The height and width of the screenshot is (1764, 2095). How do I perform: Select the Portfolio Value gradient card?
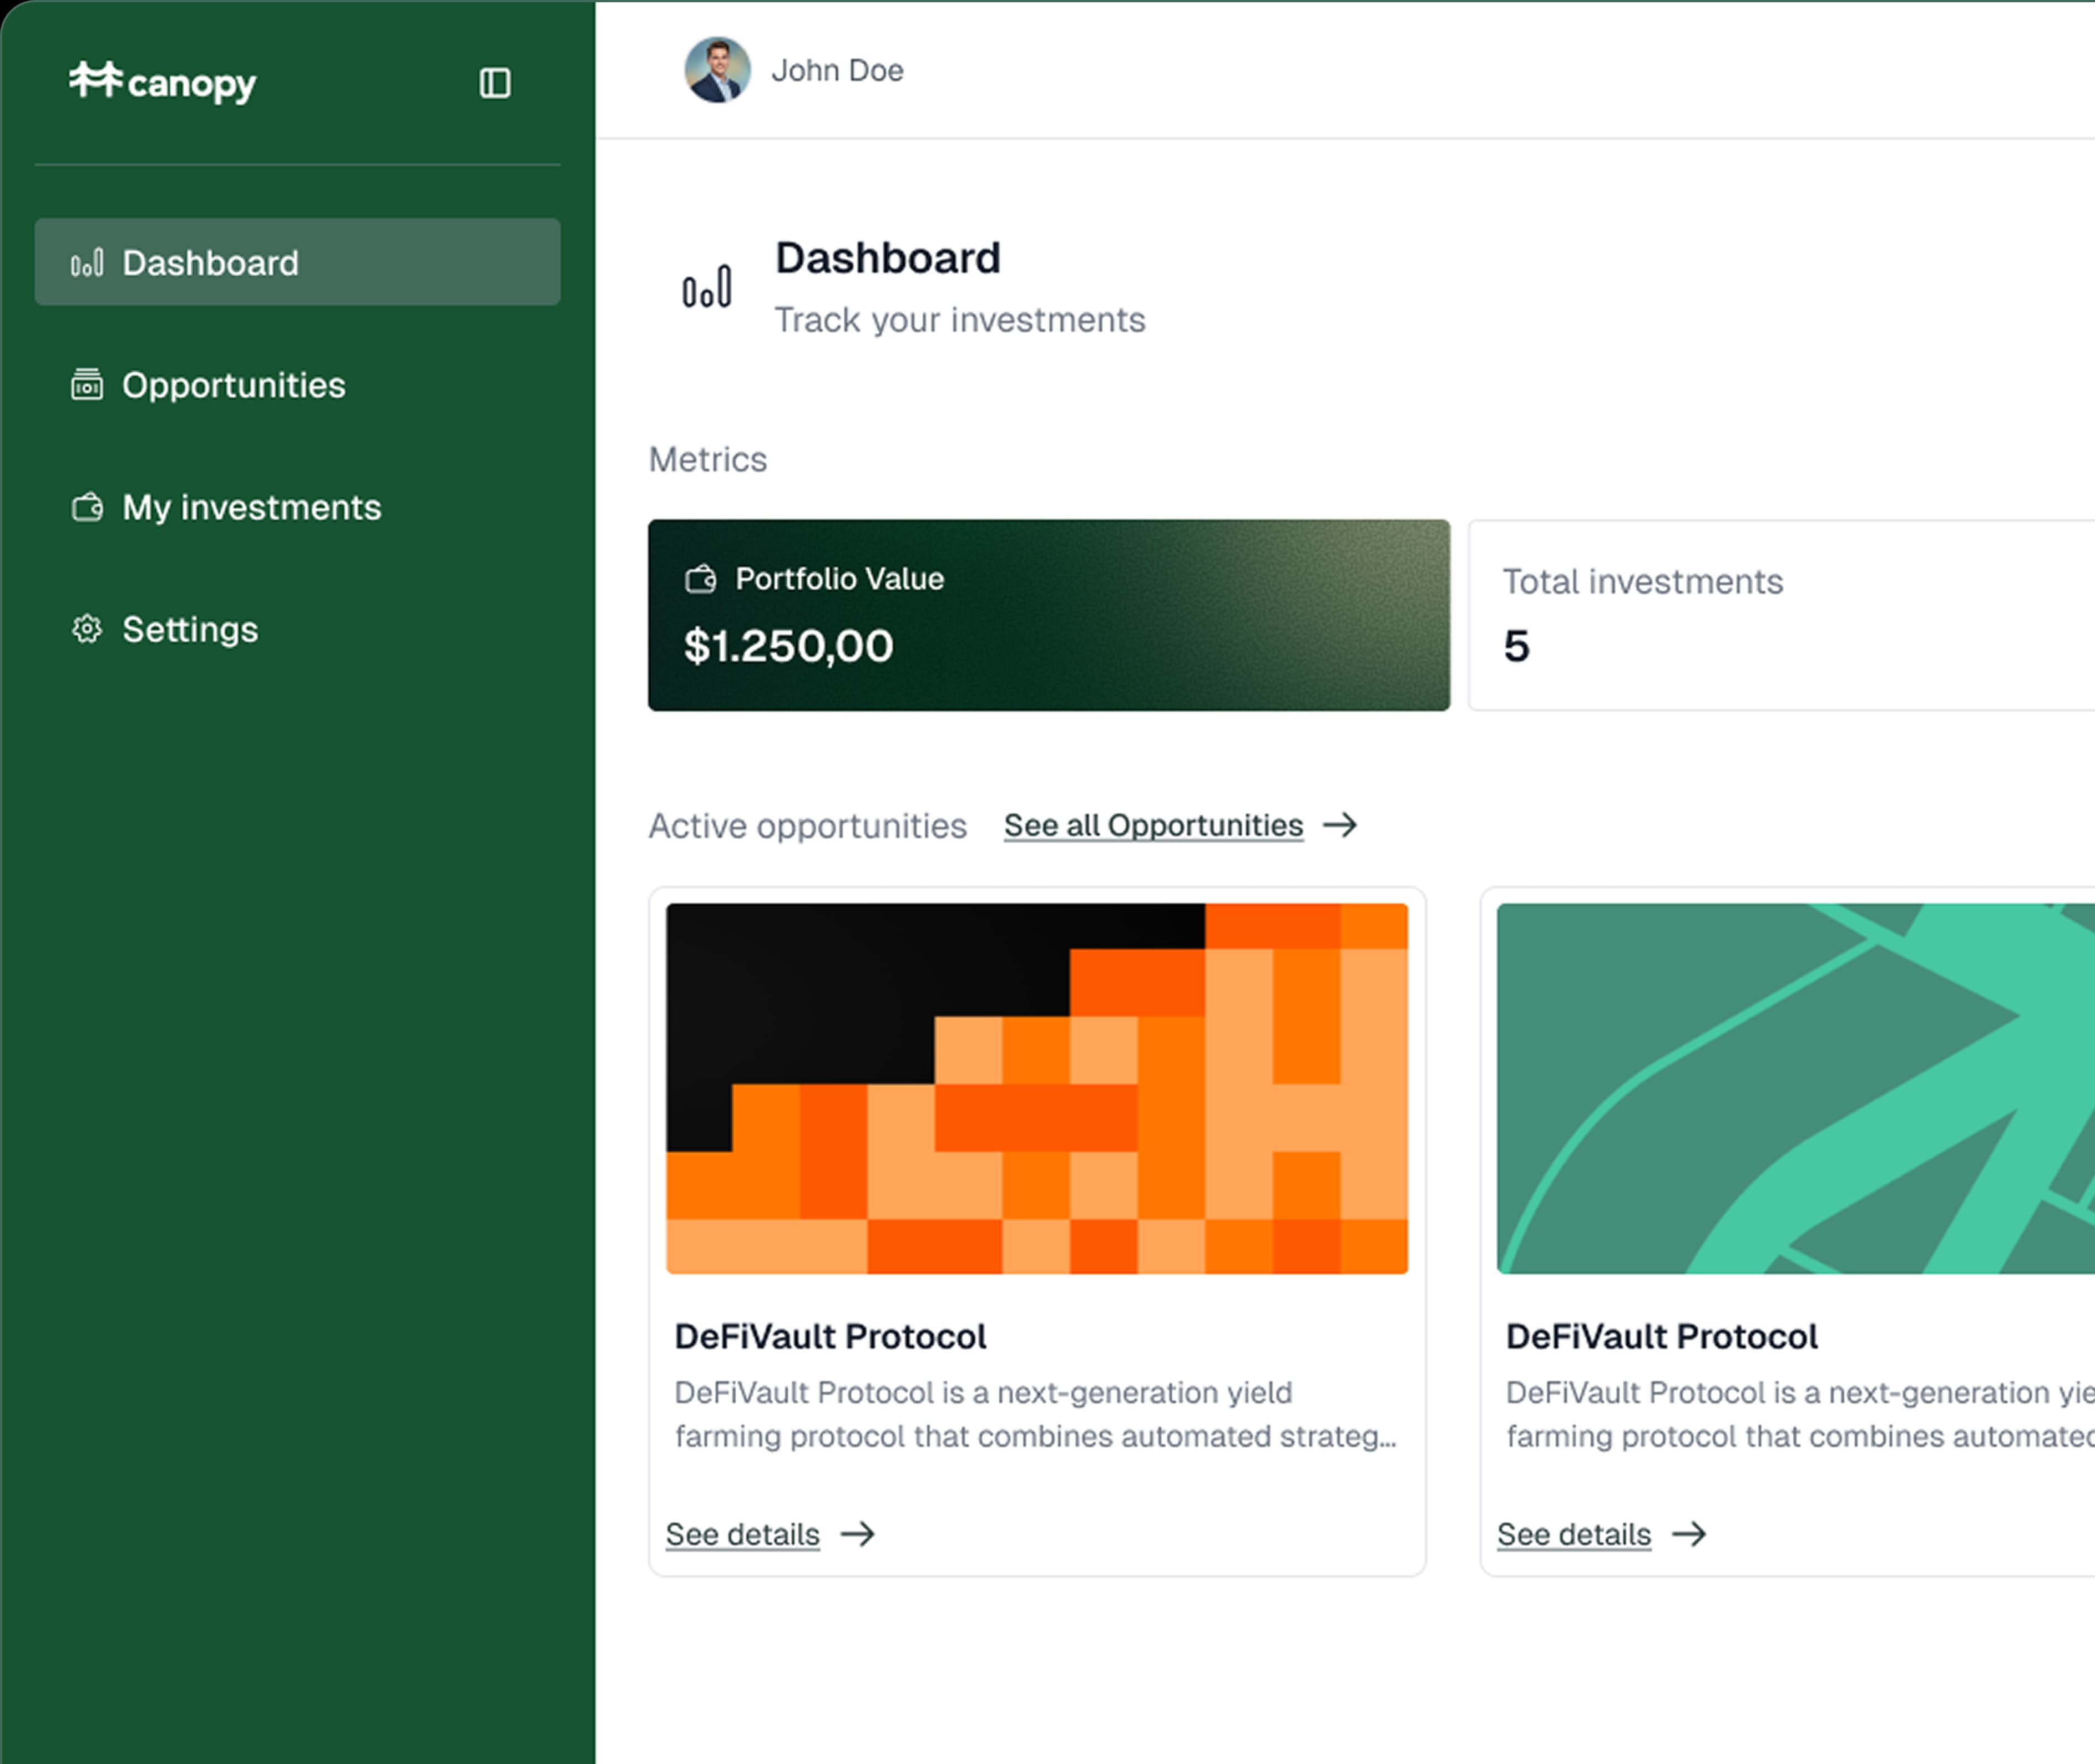pyautogui.click(x=1048, y=614)
